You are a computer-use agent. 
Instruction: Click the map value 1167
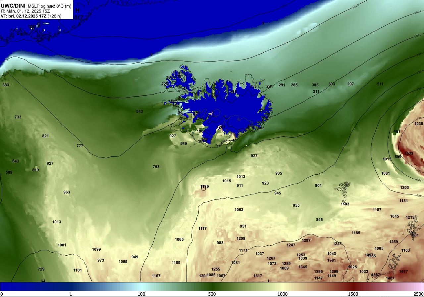pos(156,276)
